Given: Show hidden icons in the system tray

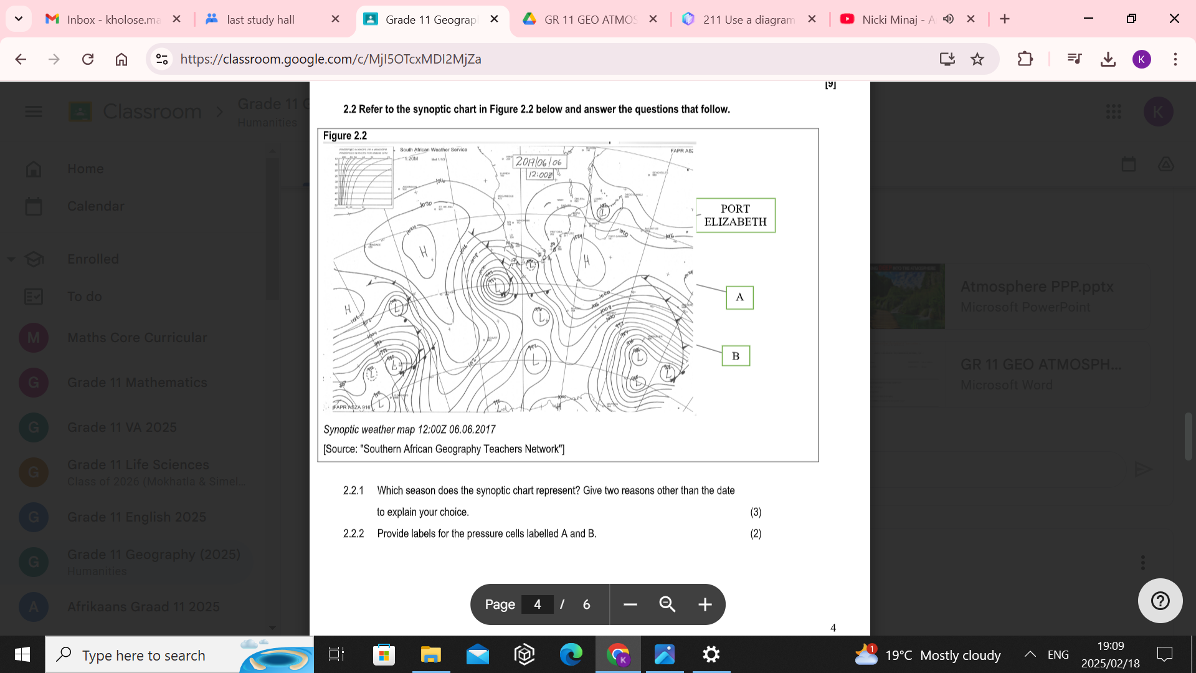Looking at the screenshot, I should coord(1029,654).
